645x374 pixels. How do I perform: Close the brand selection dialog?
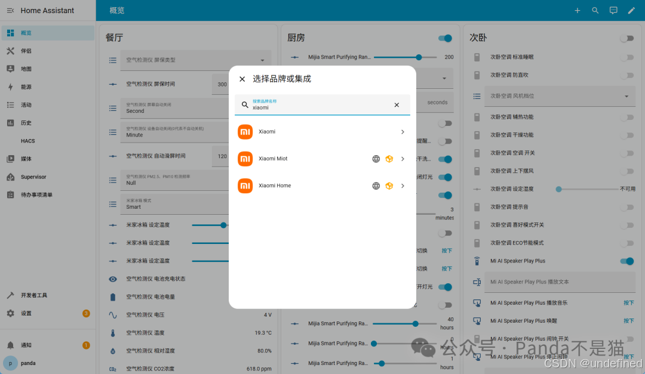242,79
